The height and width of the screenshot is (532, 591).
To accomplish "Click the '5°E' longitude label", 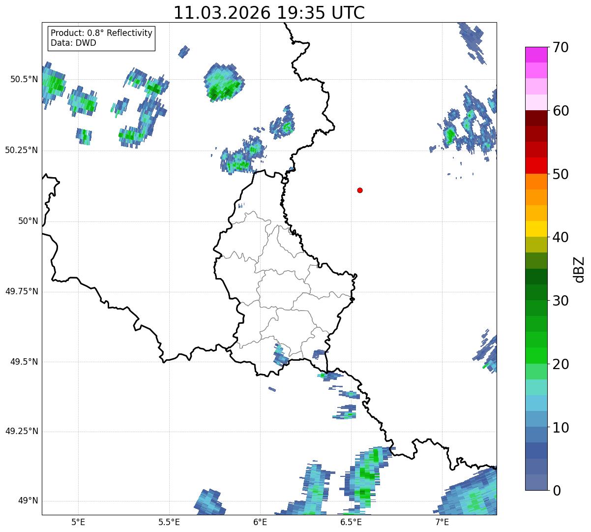I will pos(78,522).
